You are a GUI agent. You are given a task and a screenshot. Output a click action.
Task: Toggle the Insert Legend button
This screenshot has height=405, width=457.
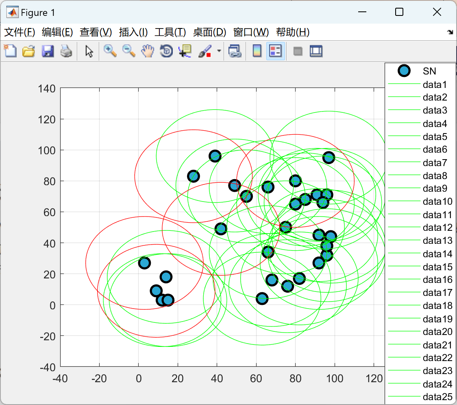tap(275, 51)
